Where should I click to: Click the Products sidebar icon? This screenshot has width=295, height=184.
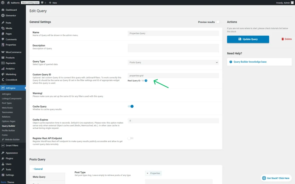pos(3,57)
